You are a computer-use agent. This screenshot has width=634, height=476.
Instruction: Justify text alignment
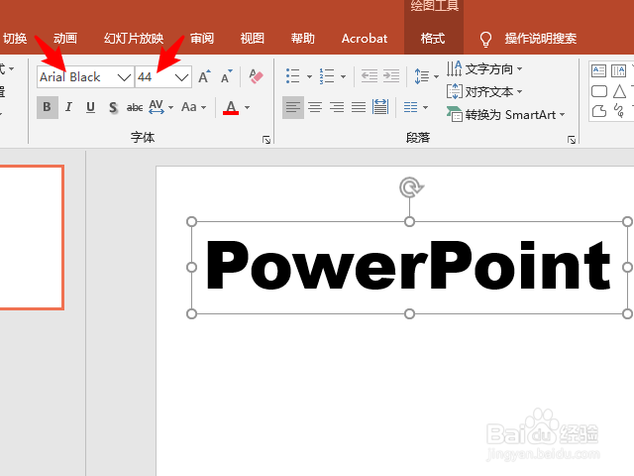tap(359, 107)
